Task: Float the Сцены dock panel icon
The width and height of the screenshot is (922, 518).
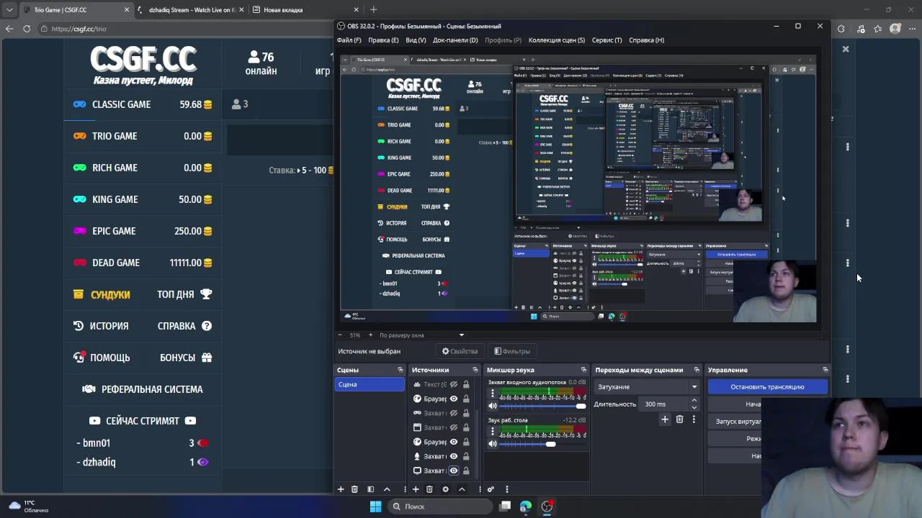Action: tap(400, 370)
